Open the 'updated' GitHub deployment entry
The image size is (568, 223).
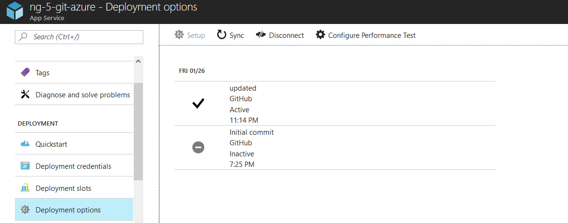(335, 103)
